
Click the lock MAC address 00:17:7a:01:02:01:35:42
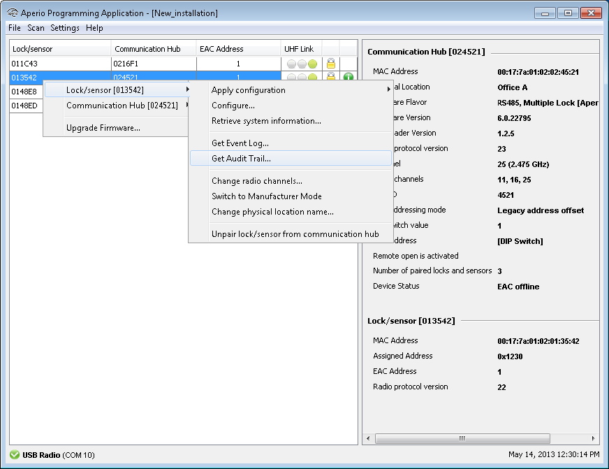[538, 341]
